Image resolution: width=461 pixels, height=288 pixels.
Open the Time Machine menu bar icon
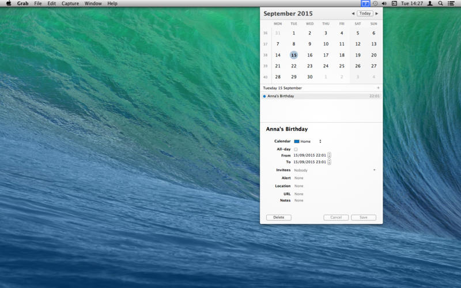(x=375, y=3)
